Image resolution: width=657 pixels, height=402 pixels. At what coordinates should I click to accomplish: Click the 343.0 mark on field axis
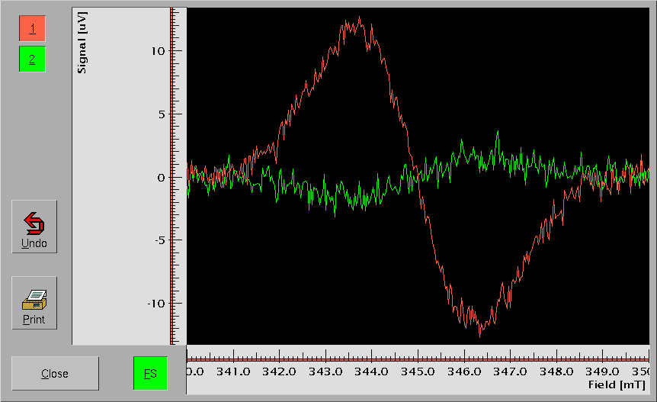point(325,371)
